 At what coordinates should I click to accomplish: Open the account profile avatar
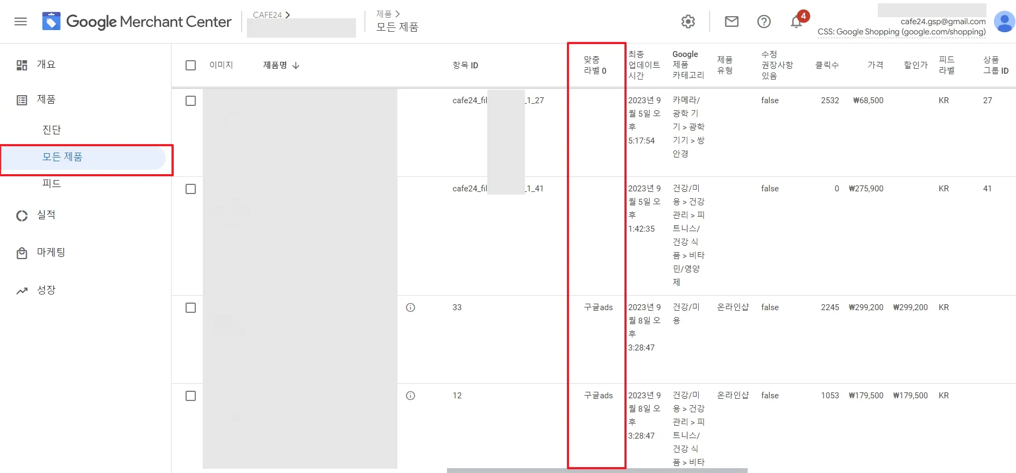pyautogui.click(x=1004, y=22)
